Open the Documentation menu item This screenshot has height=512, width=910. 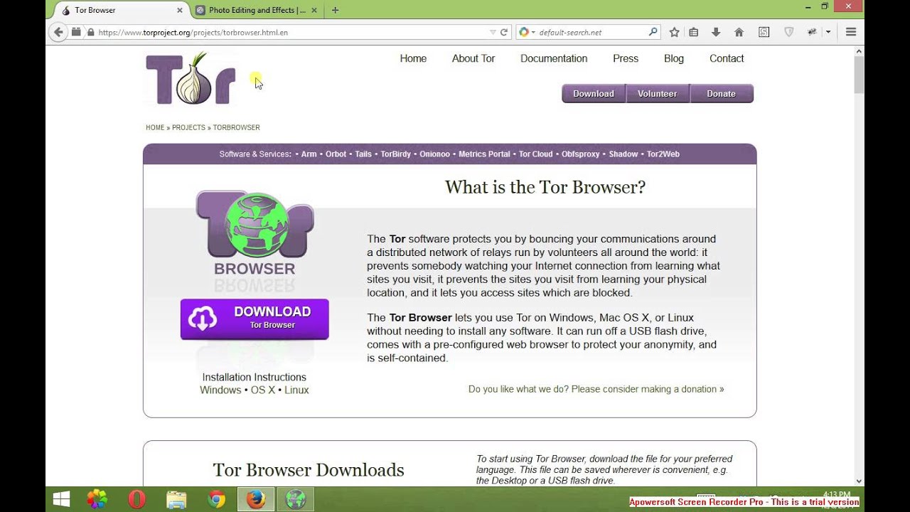click(554, 58)
